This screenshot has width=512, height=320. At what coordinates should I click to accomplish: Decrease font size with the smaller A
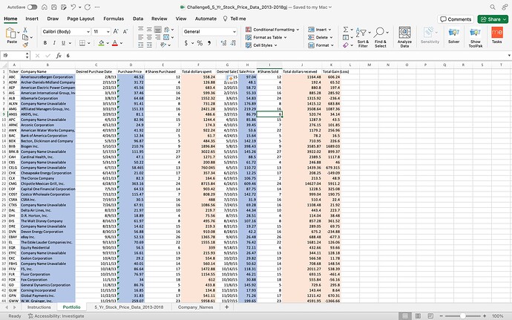point(125,32)
